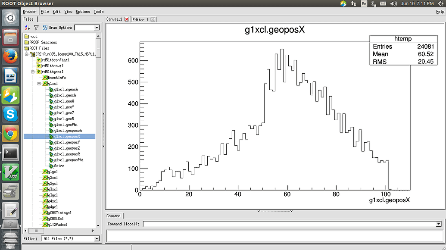Open the system settings gear in top bar
This screenshot has width=446, height=250.
(440, 3)
